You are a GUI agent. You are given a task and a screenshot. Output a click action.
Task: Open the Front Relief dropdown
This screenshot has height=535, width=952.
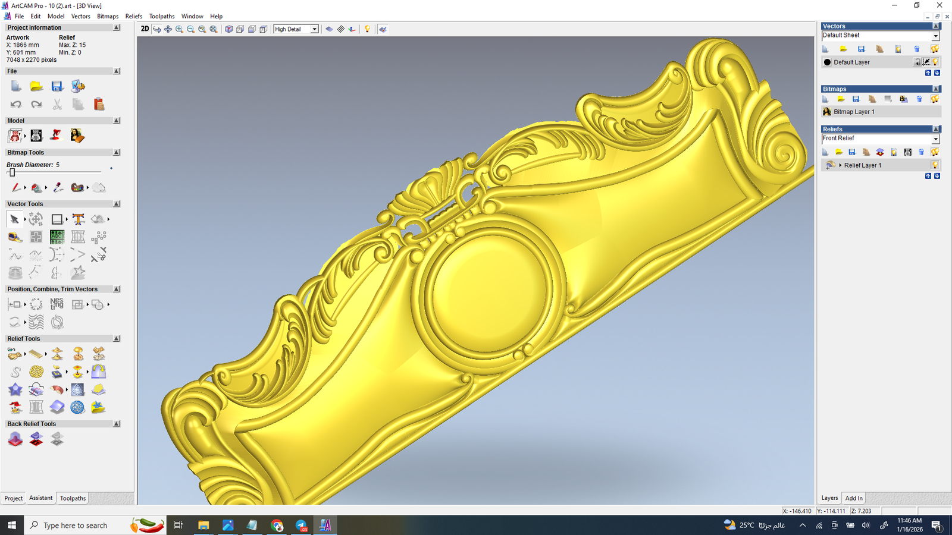[935, 139]
